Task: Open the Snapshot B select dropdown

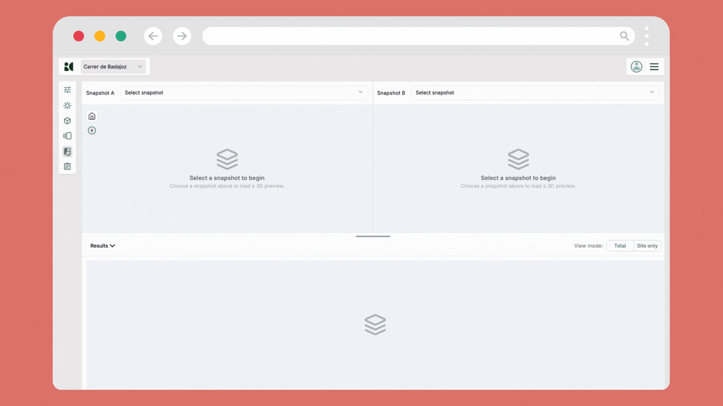Action: click(535, 92)
